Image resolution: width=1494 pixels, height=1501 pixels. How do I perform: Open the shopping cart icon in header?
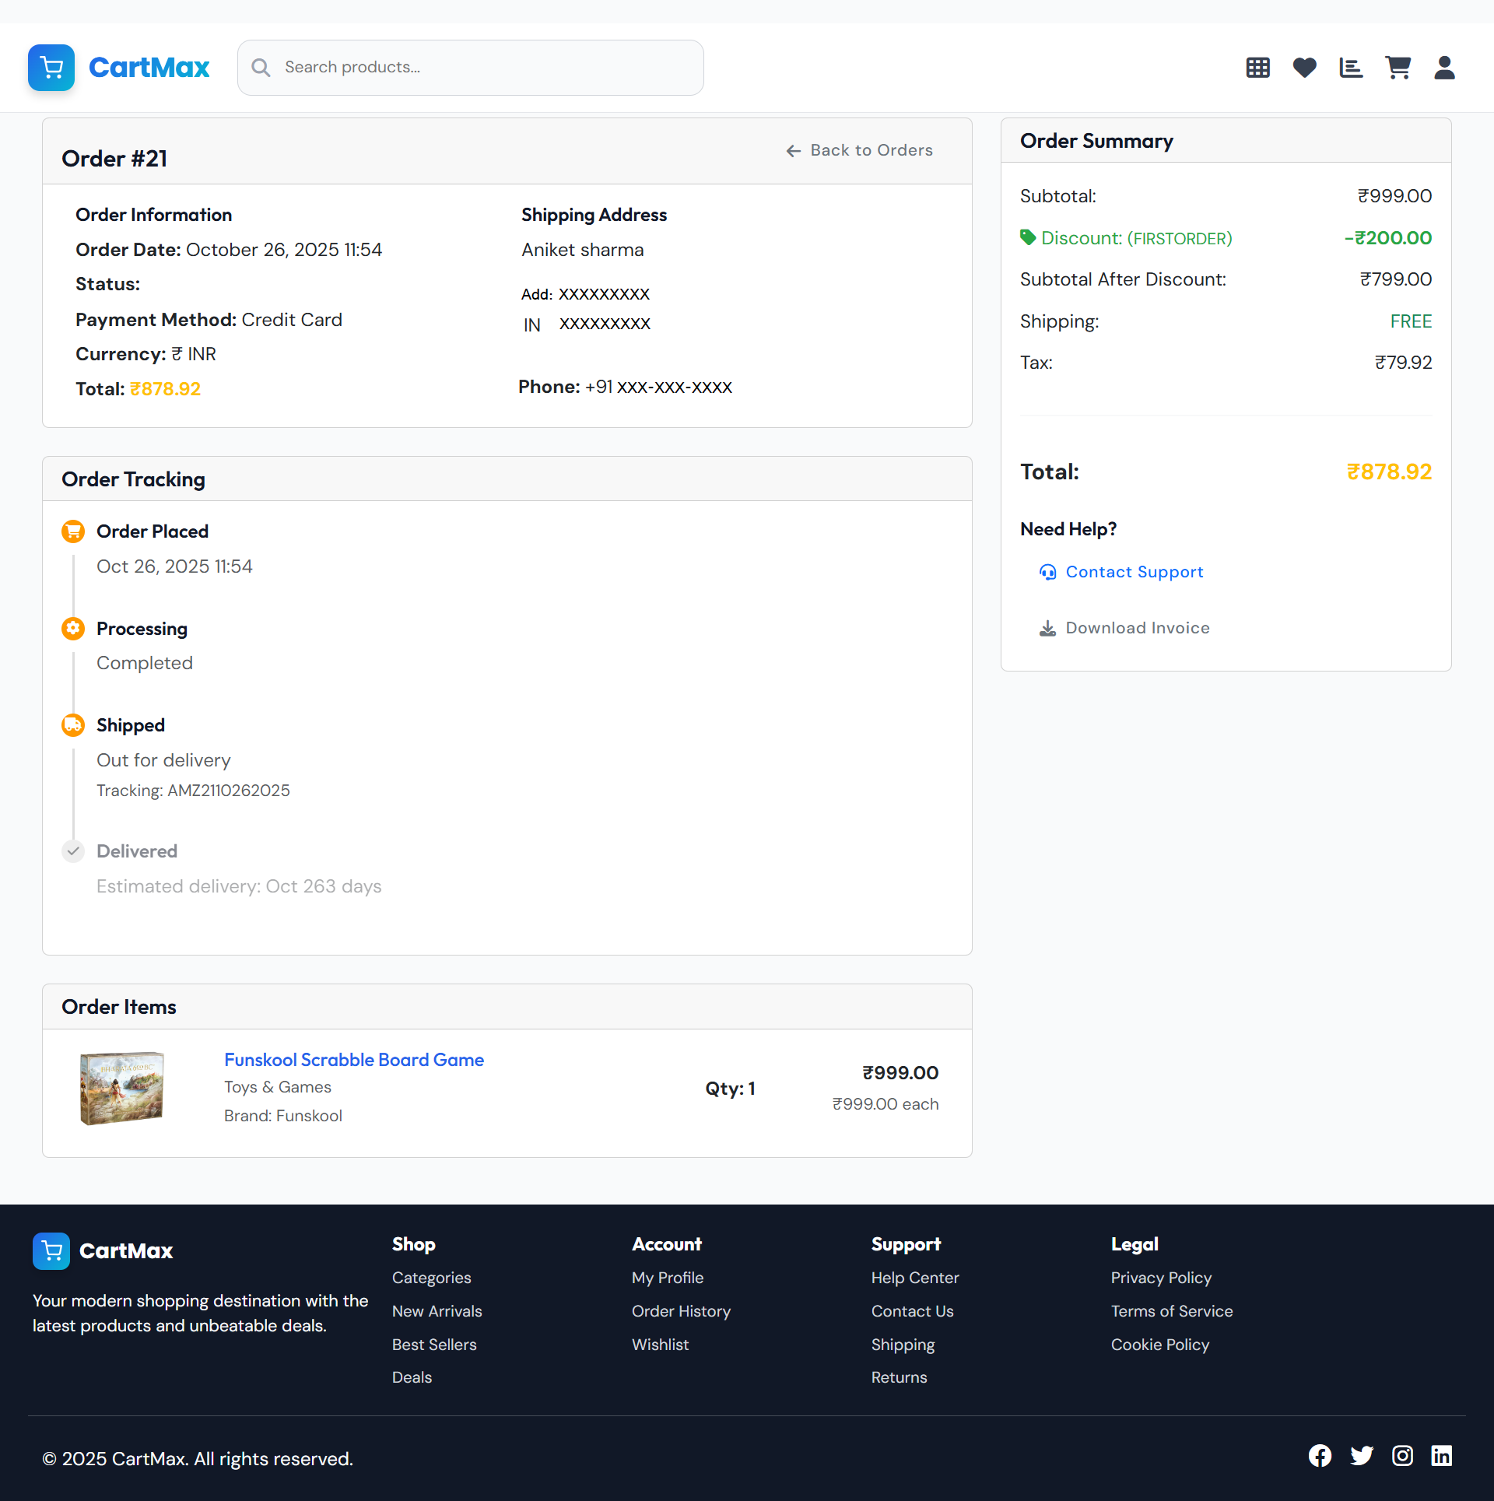(1398, 68)
